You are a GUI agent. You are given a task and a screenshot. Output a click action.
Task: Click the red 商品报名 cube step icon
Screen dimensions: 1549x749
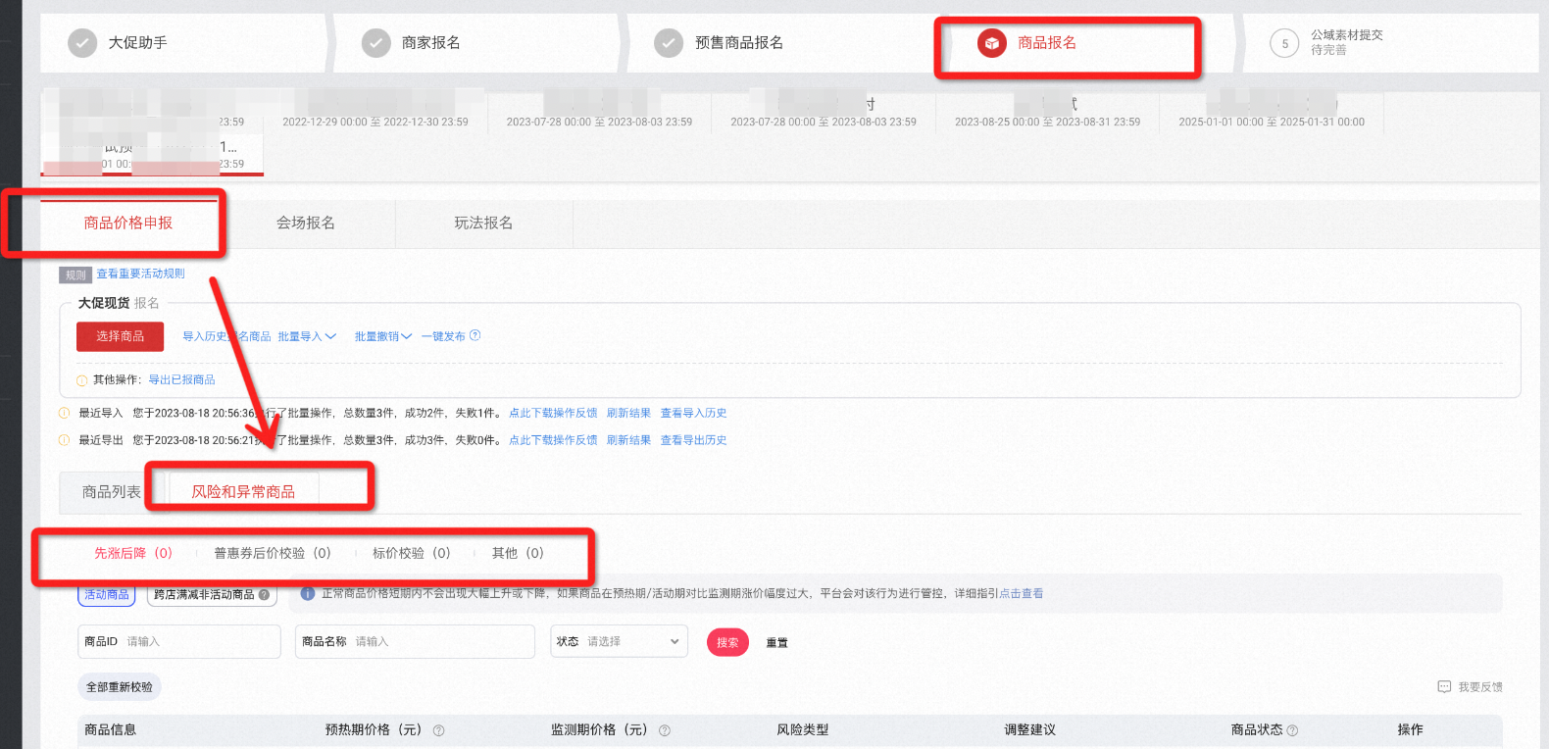click(x=992, y=43)
